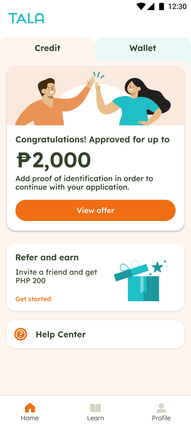Viewport: 191px width, 425px height.
Task: Open the Home icon in bottom navigation
Action: (30, 408)
